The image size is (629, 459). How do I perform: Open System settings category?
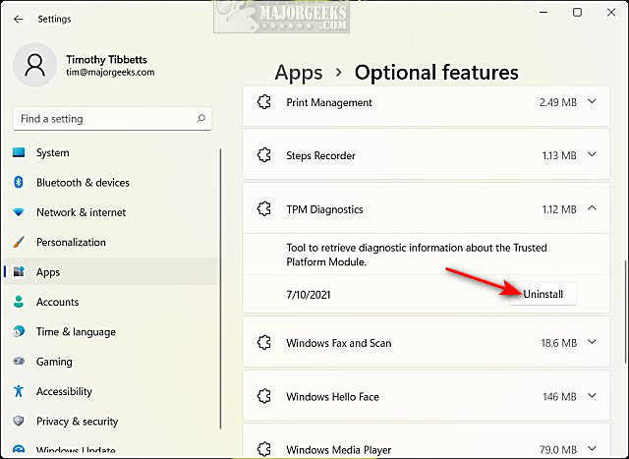(111, 152)
